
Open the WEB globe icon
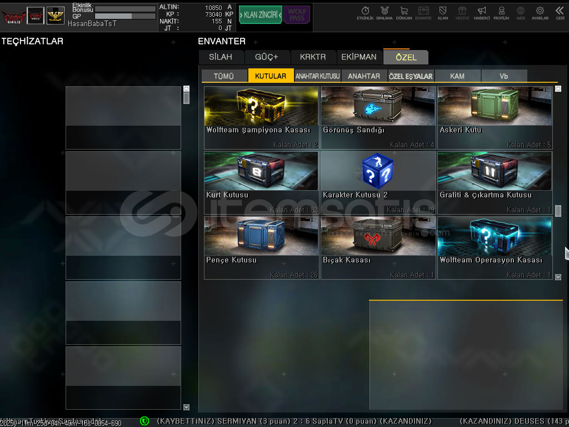click(520, 13)
